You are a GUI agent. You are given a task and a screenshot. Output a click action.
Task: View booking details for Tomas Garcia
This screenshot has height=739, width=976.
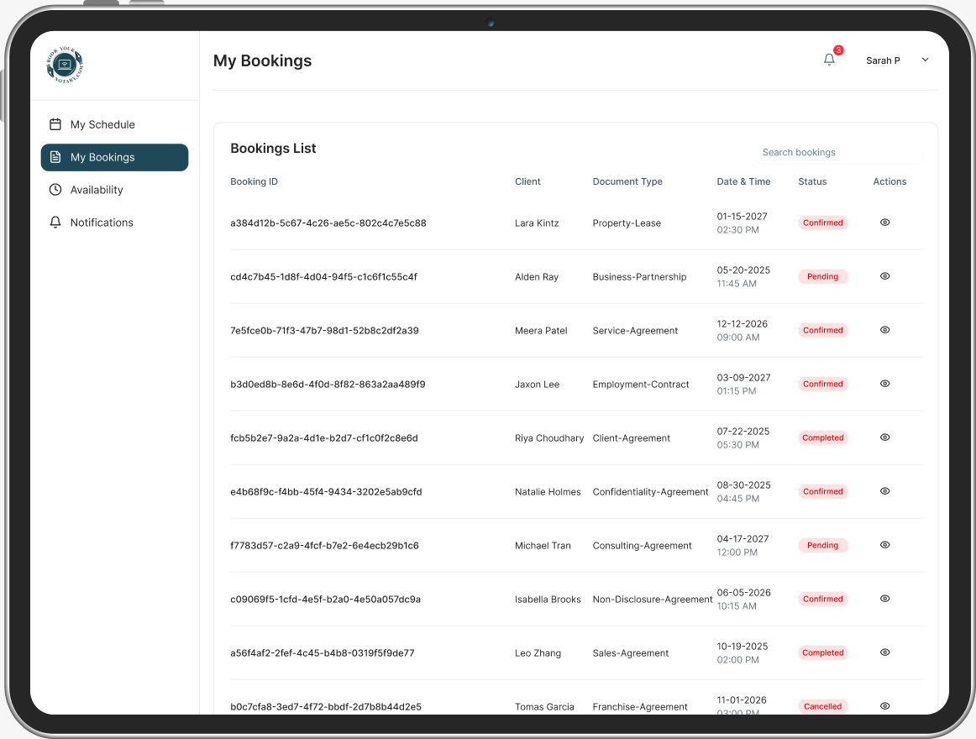[884, 706]
